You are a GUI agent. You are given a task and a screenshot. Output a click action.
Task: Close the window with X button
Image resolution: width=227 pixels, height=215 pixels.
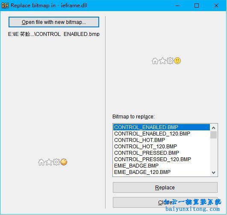tap(216, 6)
